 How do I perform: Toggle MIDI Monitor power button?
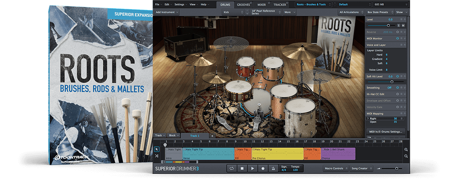[x=397, y=38]
